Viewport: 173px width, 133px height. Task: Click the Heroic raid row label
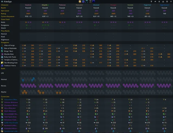pyautogui.click(x=4, y=86)
